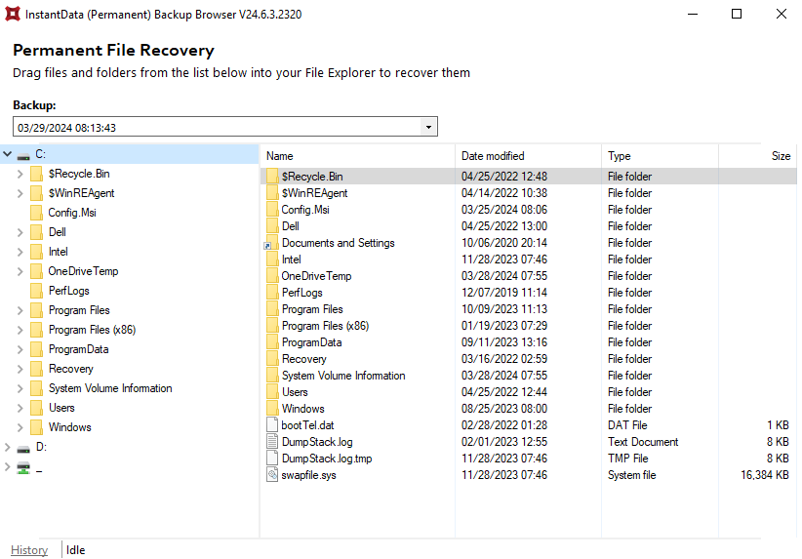Sort by the Date modified column header

click(x=493, y=156)
